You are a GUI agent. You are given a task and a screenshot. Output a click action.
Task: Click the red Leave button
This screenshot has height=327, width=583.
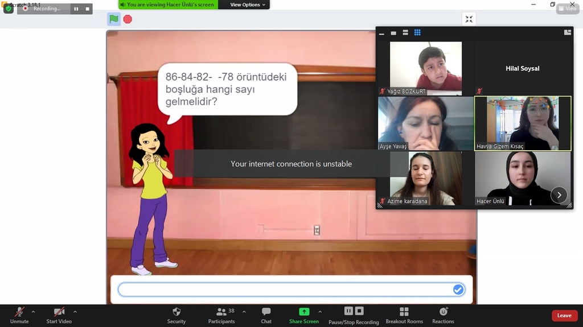[564, 316]
